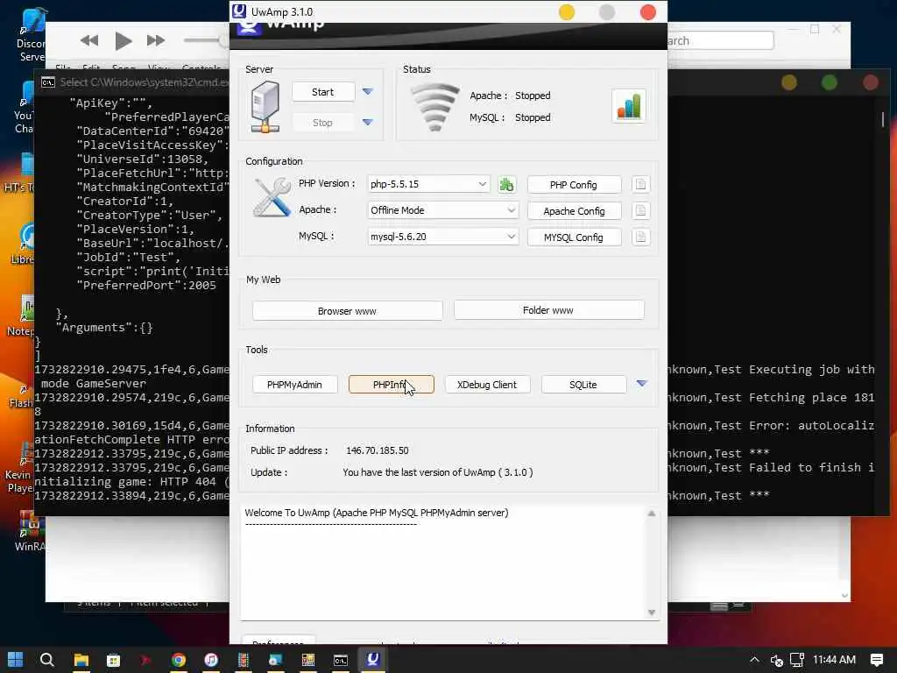The width and height of the screenshot is (897, 673).
Task: Click Folder www button
Action: pyautogui.click(x=548, y=310)
